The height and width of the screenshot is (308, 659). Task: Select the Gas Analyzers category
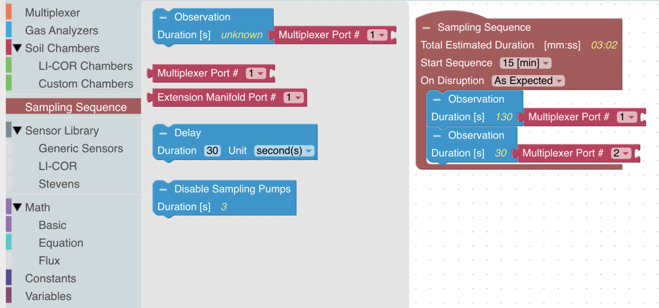click(61, 30)
